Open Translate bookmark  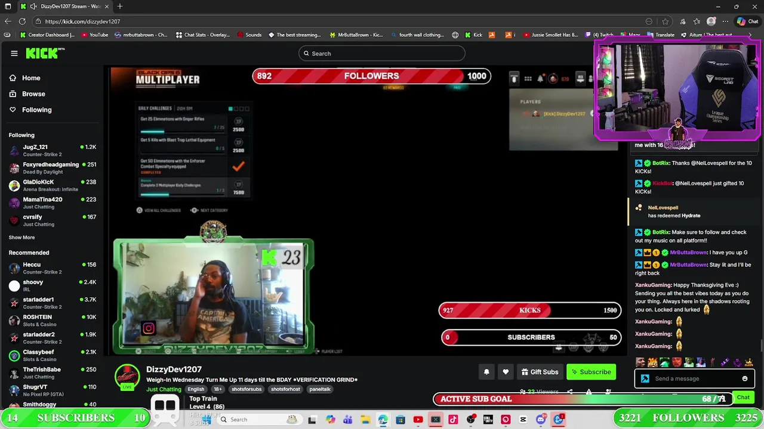(661, 35)
